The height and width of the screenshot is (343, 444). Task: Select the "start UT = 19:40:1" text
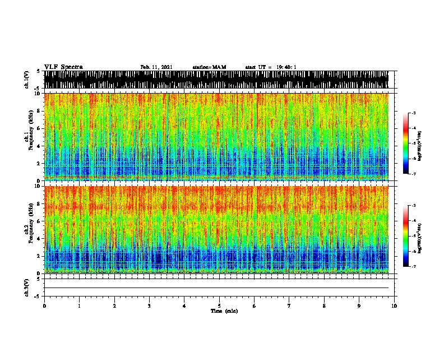[271, 67]
